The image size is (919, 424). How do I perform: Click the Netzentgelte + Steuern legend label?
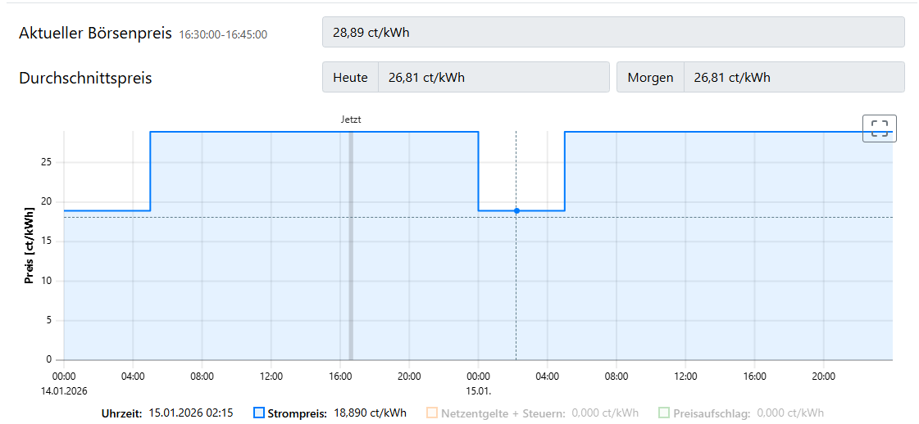click(x=503, y=413)
